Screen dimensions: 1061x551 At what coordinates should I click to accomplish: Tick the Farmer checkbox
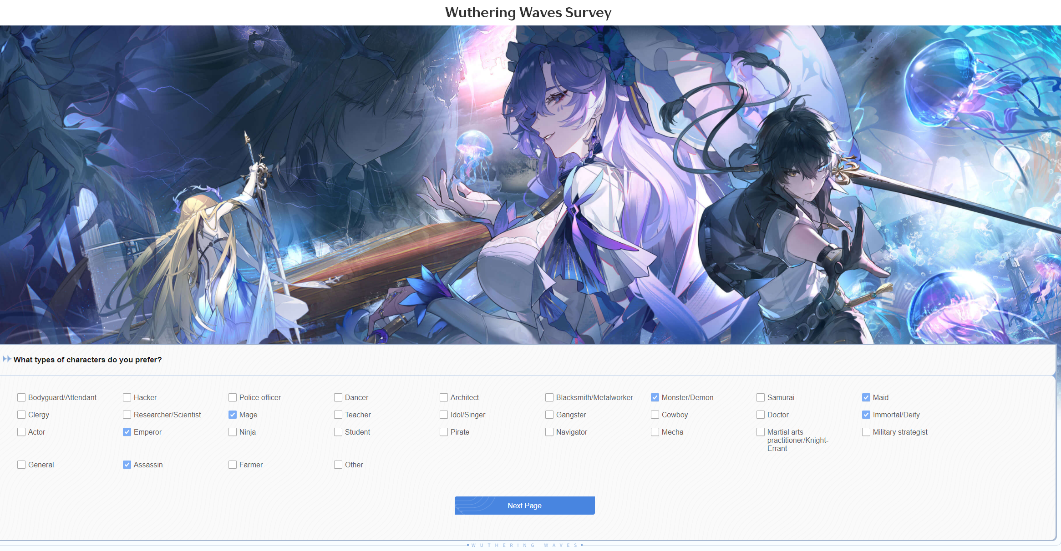tap(233, 465)
